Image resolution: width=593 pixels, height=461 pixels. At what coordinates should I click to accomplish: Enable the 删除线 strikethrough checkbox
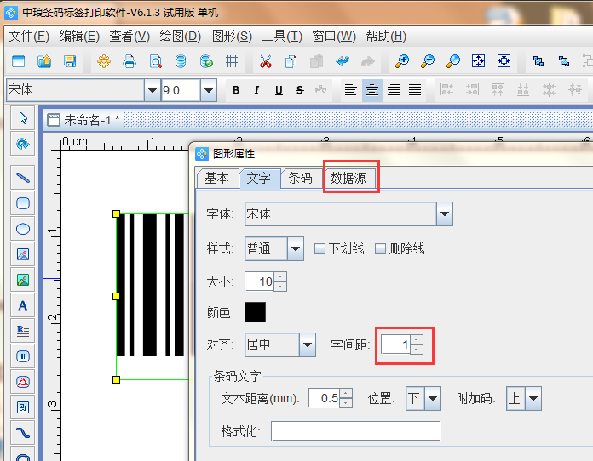pyautogui.click(x=380, y=249)
